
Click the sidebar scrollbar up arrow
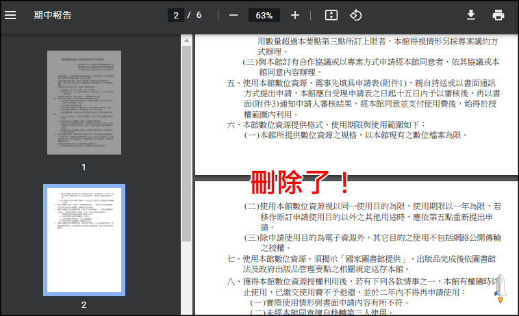tap(186, 41)
